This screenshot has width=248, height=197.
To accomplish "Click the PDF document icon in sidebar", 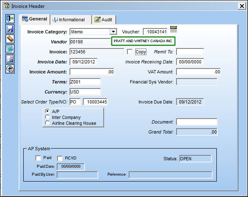I will [x=10, y=69].
